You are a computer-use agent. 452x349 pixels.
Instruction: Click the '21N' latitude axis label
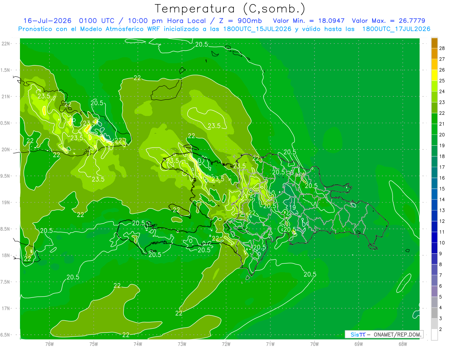6,96
